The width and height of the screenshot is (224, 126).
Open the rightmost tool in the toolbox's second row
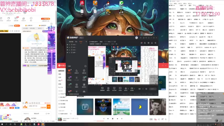pos(84,78)
